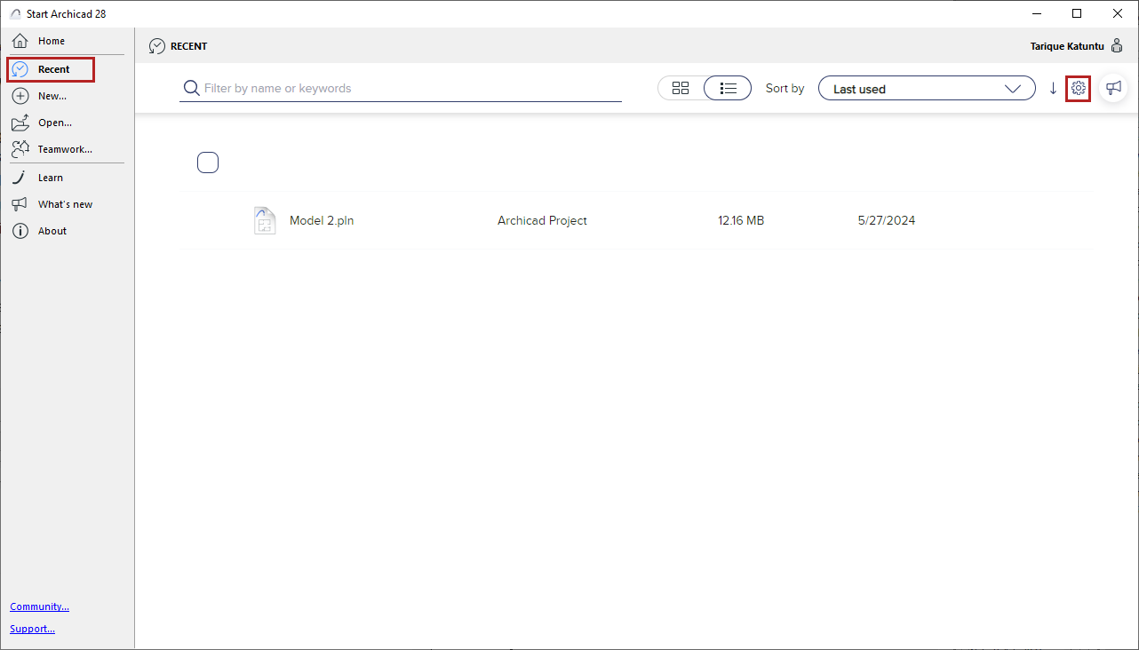The width and height of the screenshot is (1139, 650).
Task: Show the What's new page
Action: click(x=65, y=204)
